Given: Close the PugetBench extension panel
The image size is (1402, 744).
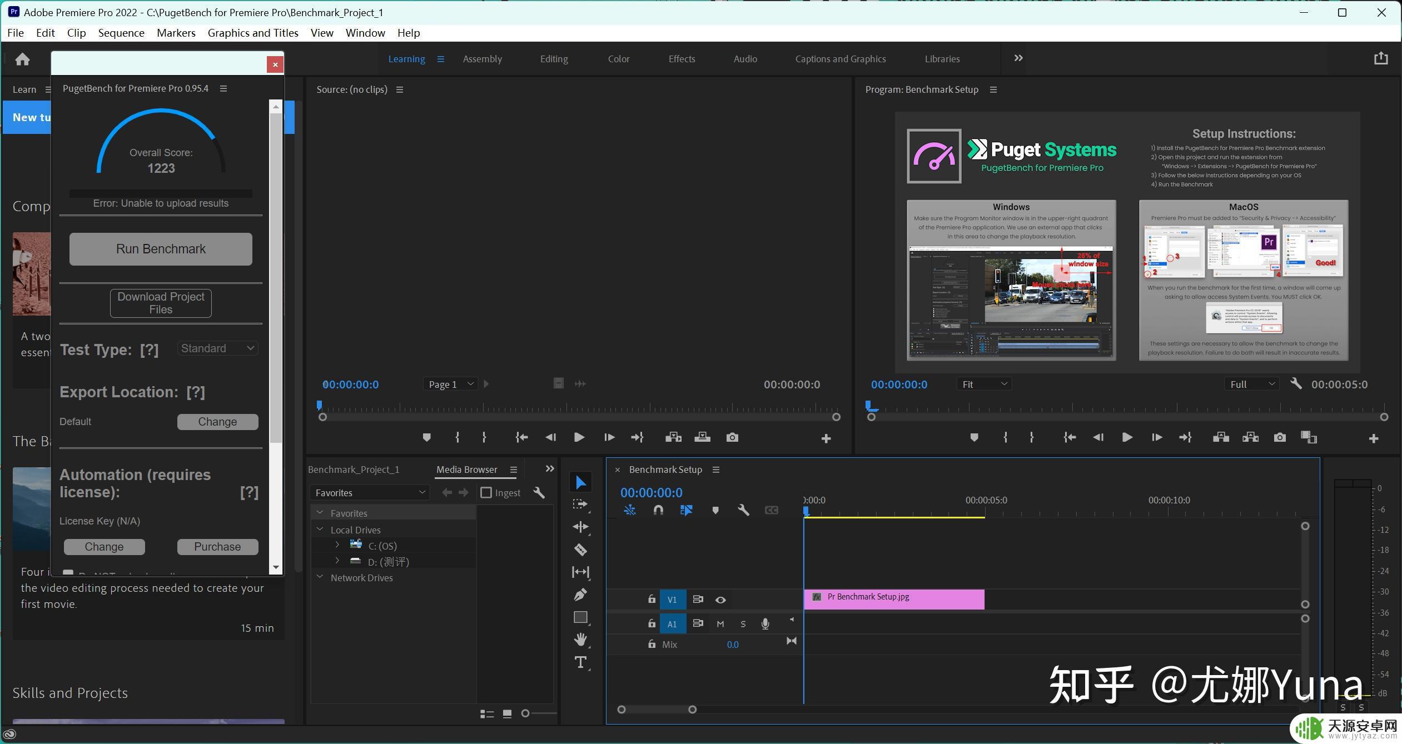Looking at the screenshot, I should coord(275,64).
